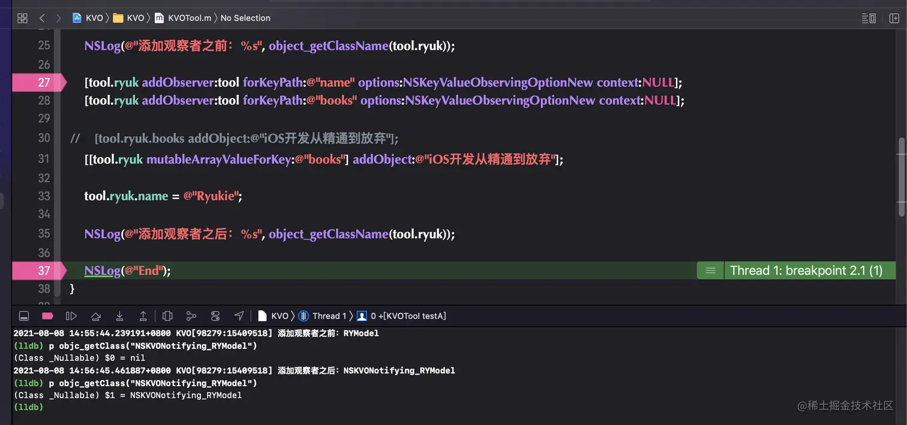Click NSKeyValueObservingOptionNew on line 27
This screenshot has height=425, width=907.
(498, 82)
